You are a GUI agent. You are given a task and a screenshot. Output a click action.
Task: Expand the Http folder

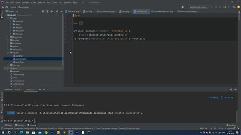pos(11,24)
